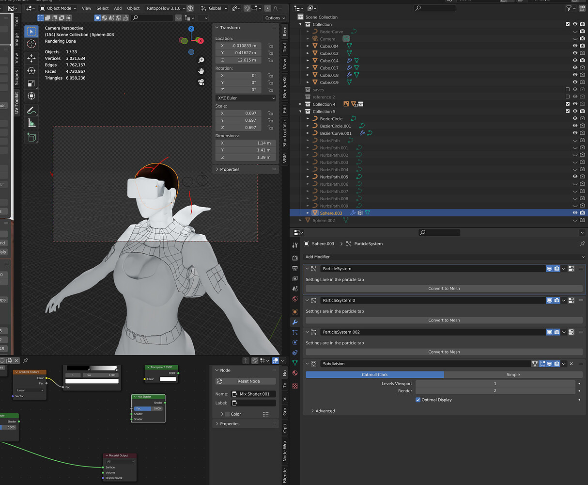Click the pan hand gizmo in viewport
The height and width of the screenshot is (485, 588).
click(201, 71)
